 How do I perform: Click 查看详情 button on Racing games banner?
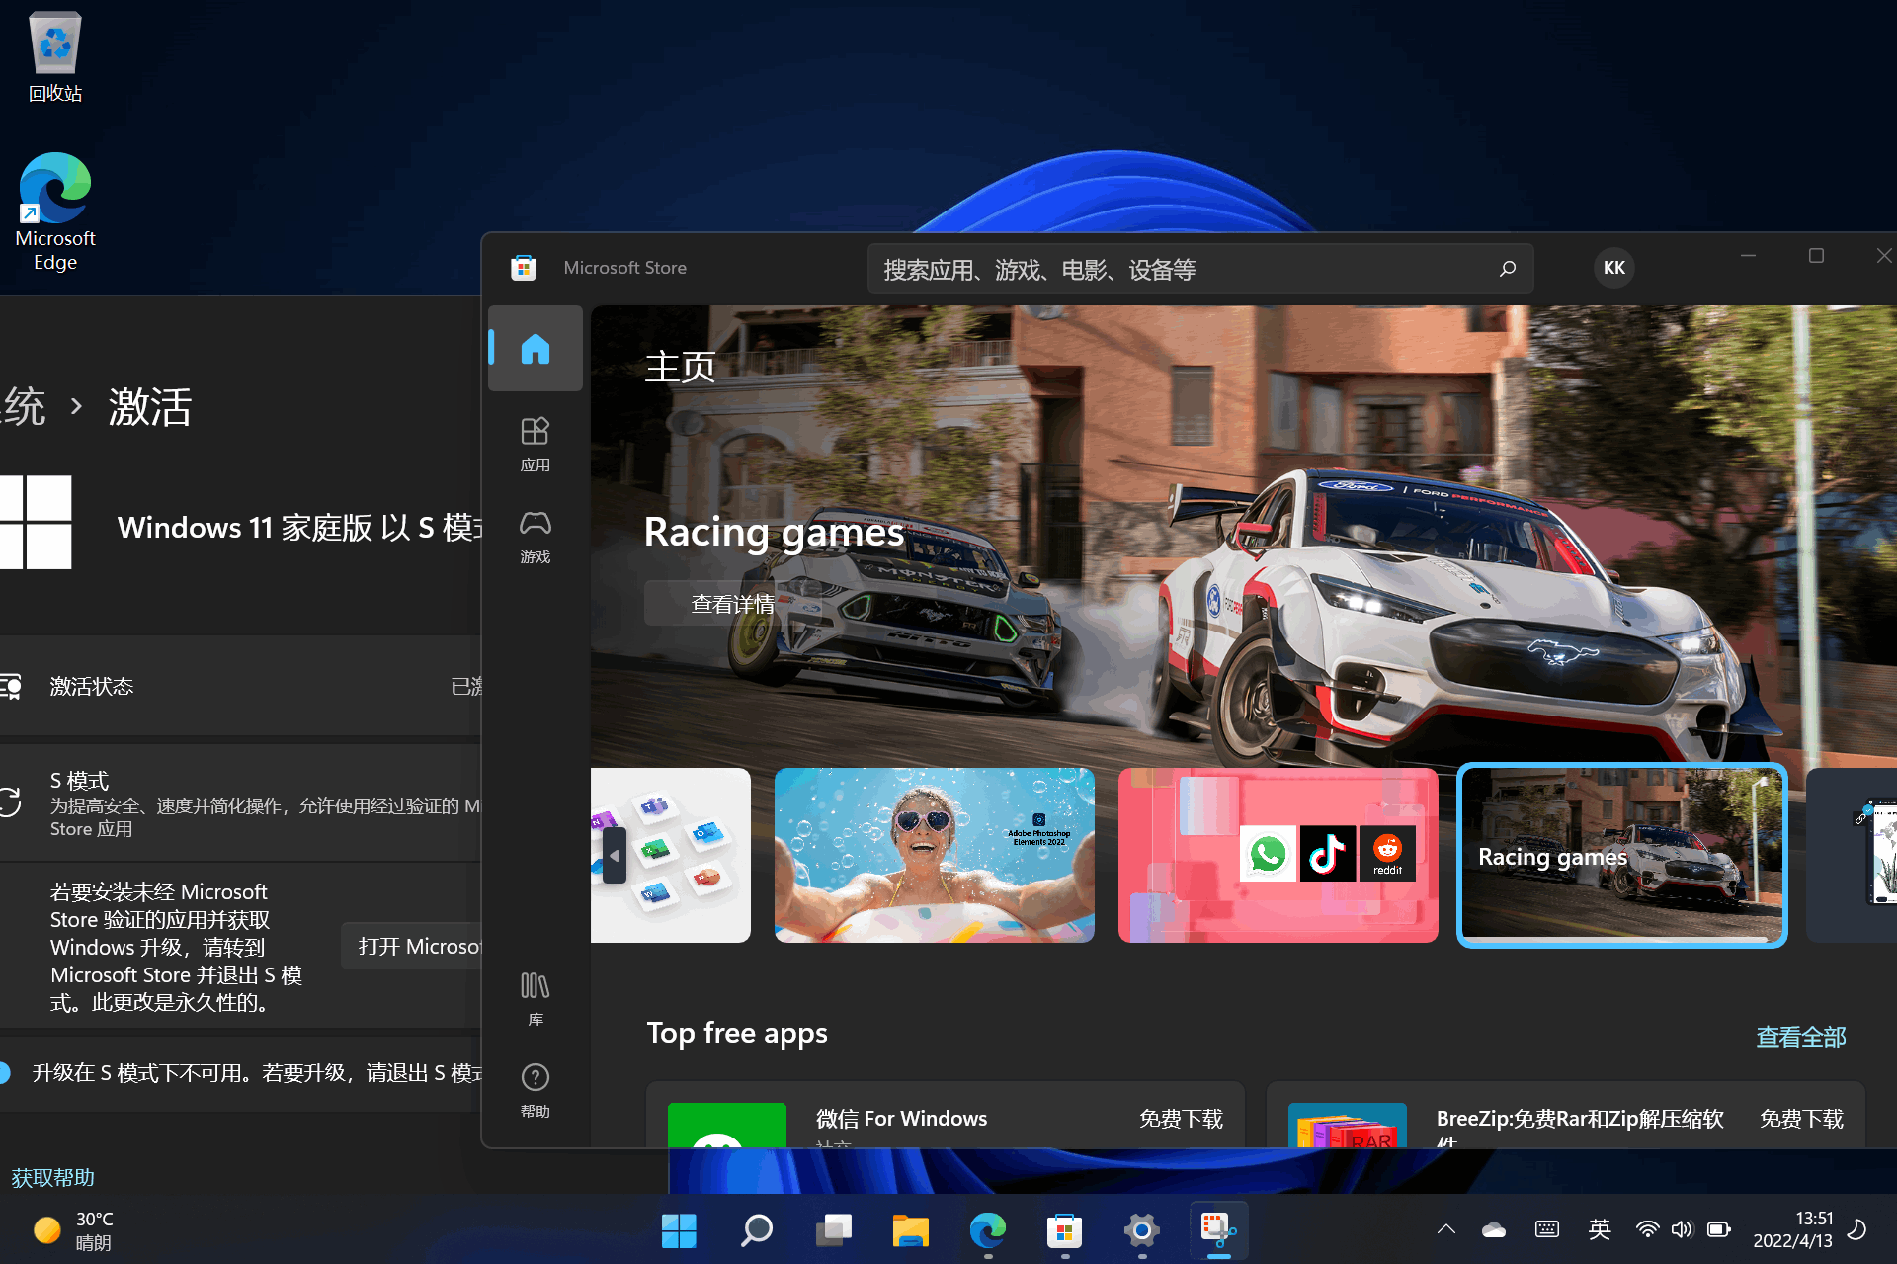point(732,603)
